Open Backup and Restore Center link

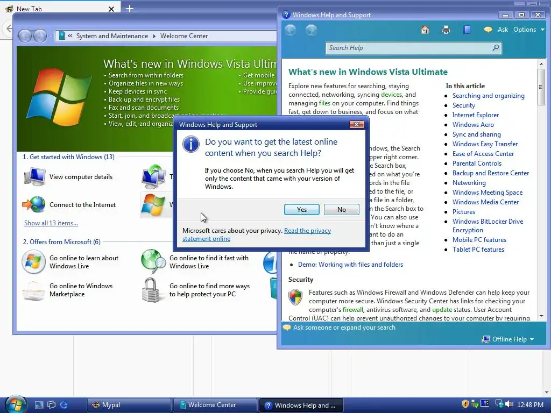491,173
